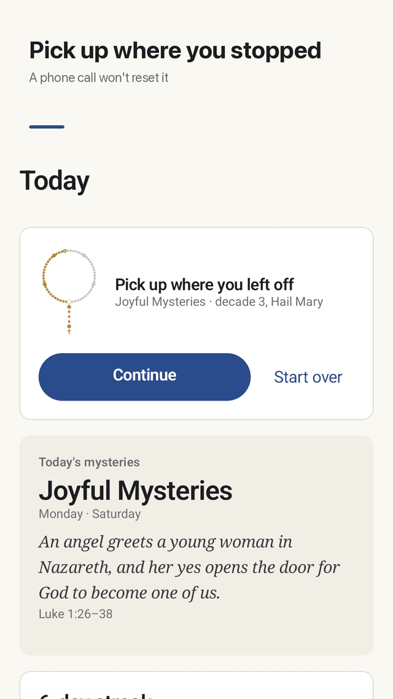Tap "Joyful Mysteries · decade 3, Hail Mary" subtitle
This screenshot has width=393, height=699.
pos(219,302)
